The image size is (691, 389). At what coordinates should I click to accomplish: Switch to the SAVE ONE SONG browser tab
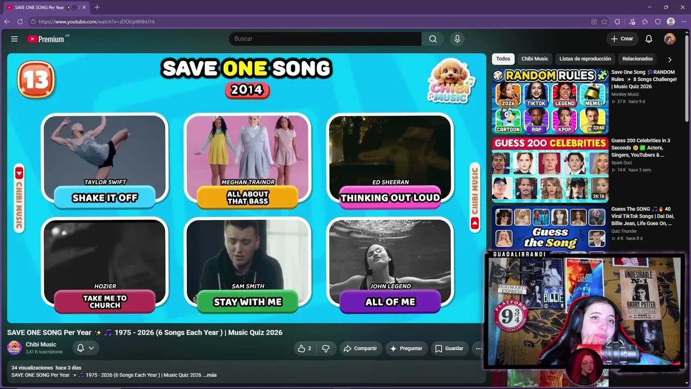pos(46,7)
